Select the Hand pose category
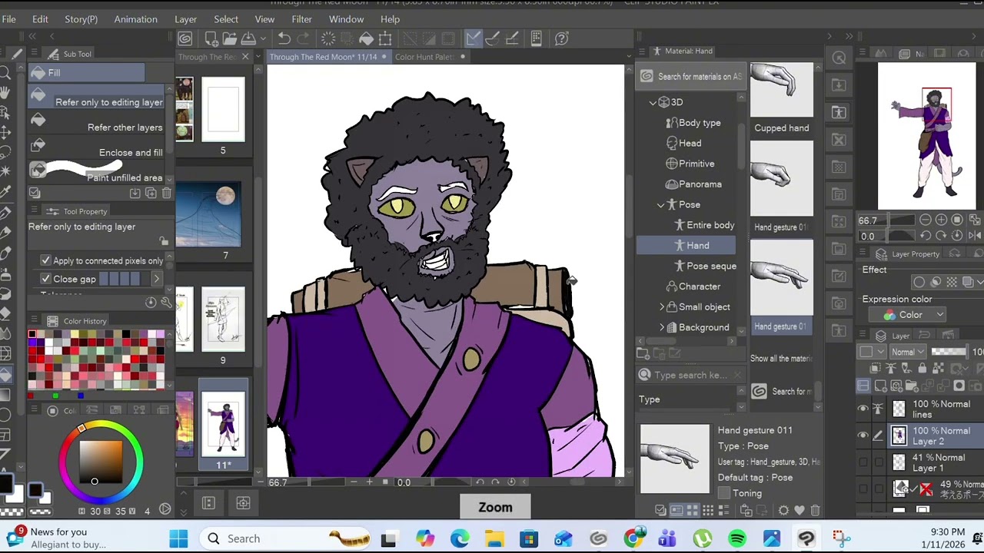 click(686, 246)
